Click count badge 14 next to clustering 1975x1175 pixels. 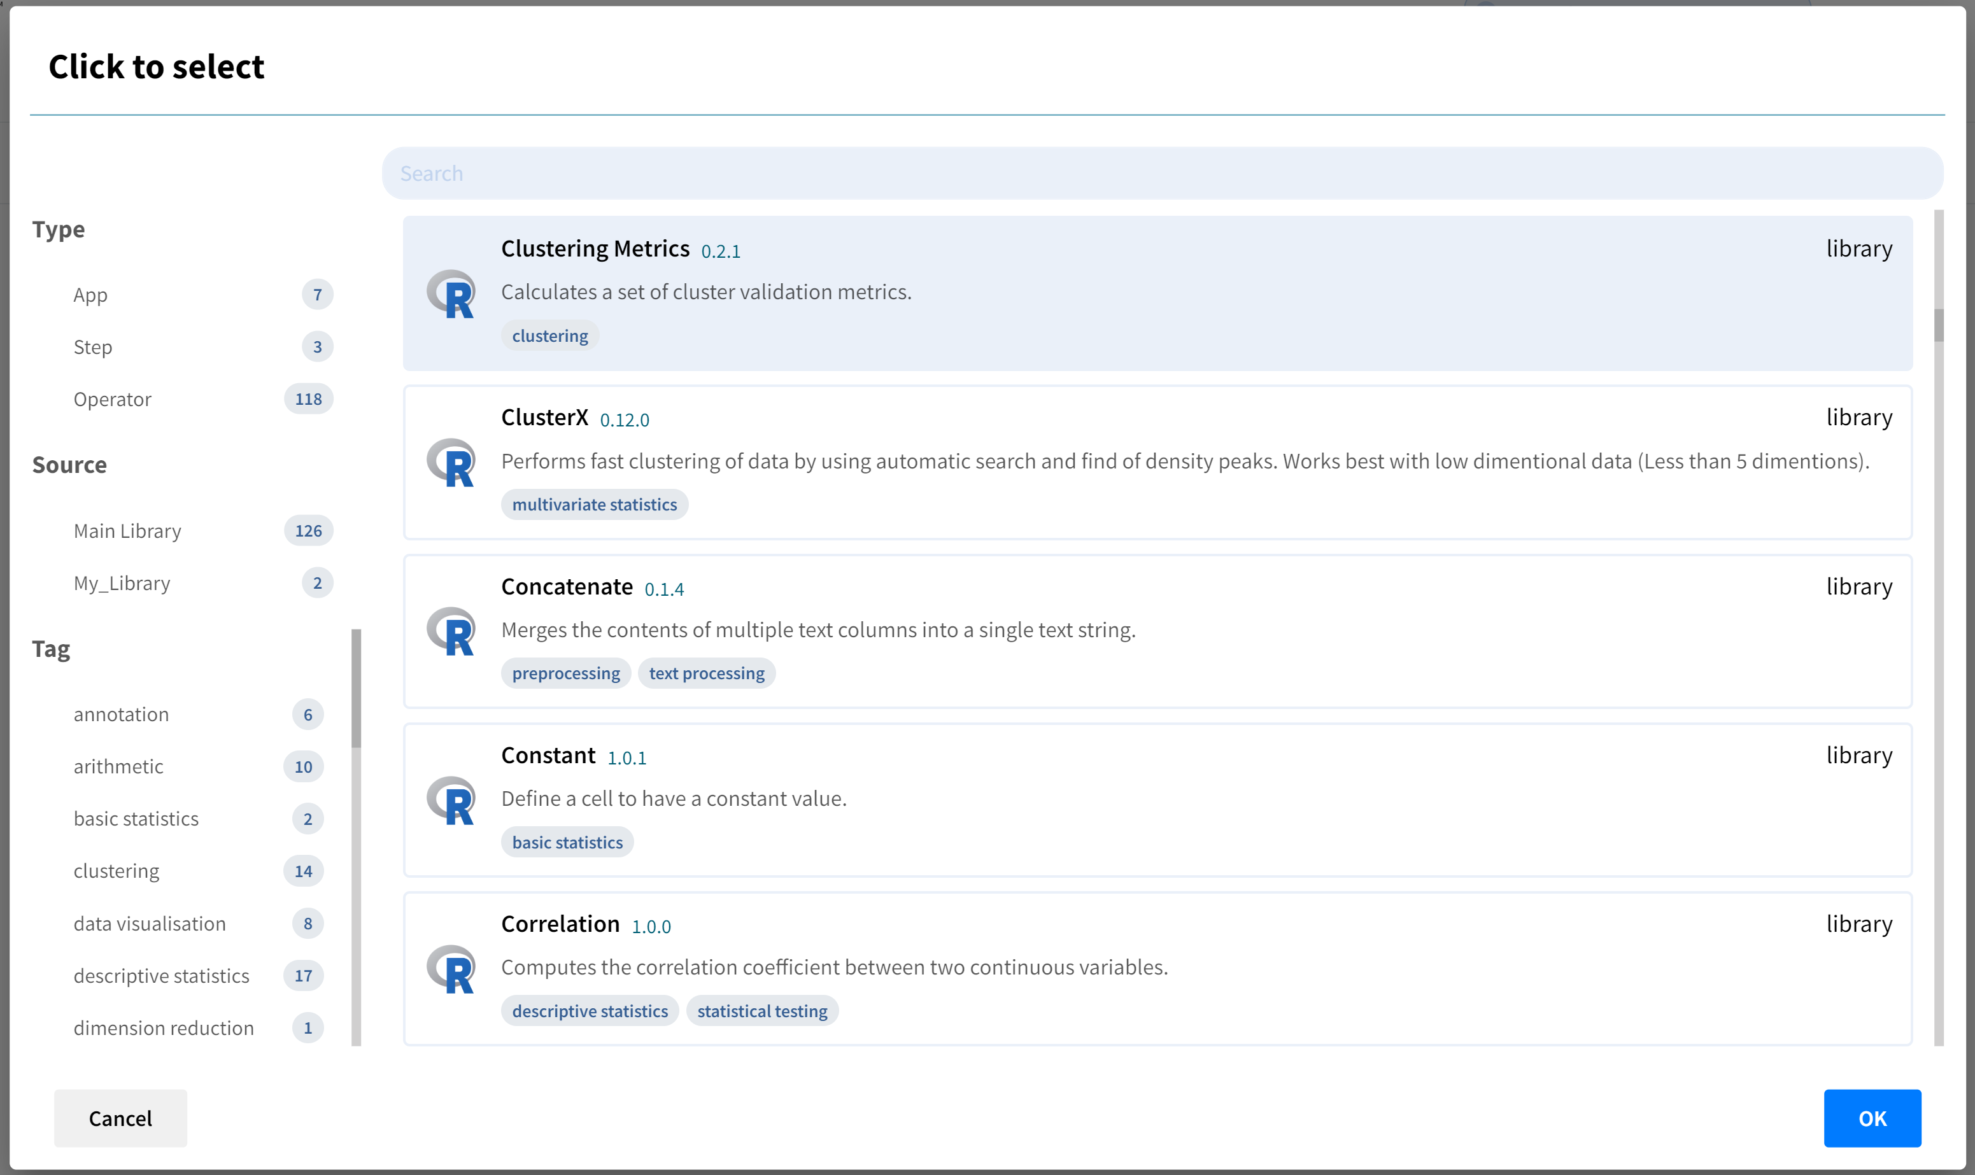point(303,871)
